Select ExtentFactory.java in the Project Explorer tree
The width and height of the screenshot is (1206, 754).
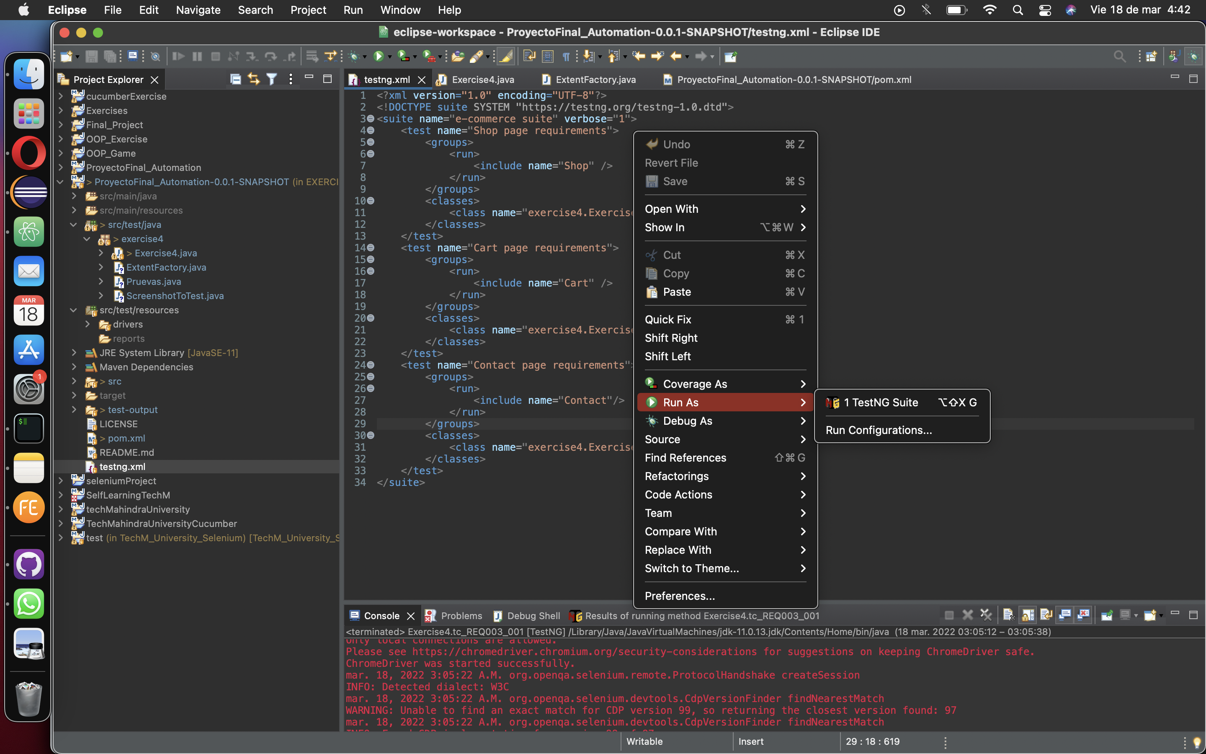click(166, 267)
